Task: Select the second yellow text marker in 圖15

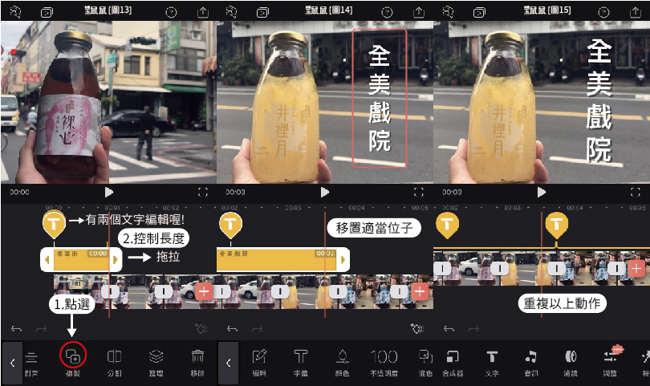Action: pyautogui.click(x=556, y=225)
